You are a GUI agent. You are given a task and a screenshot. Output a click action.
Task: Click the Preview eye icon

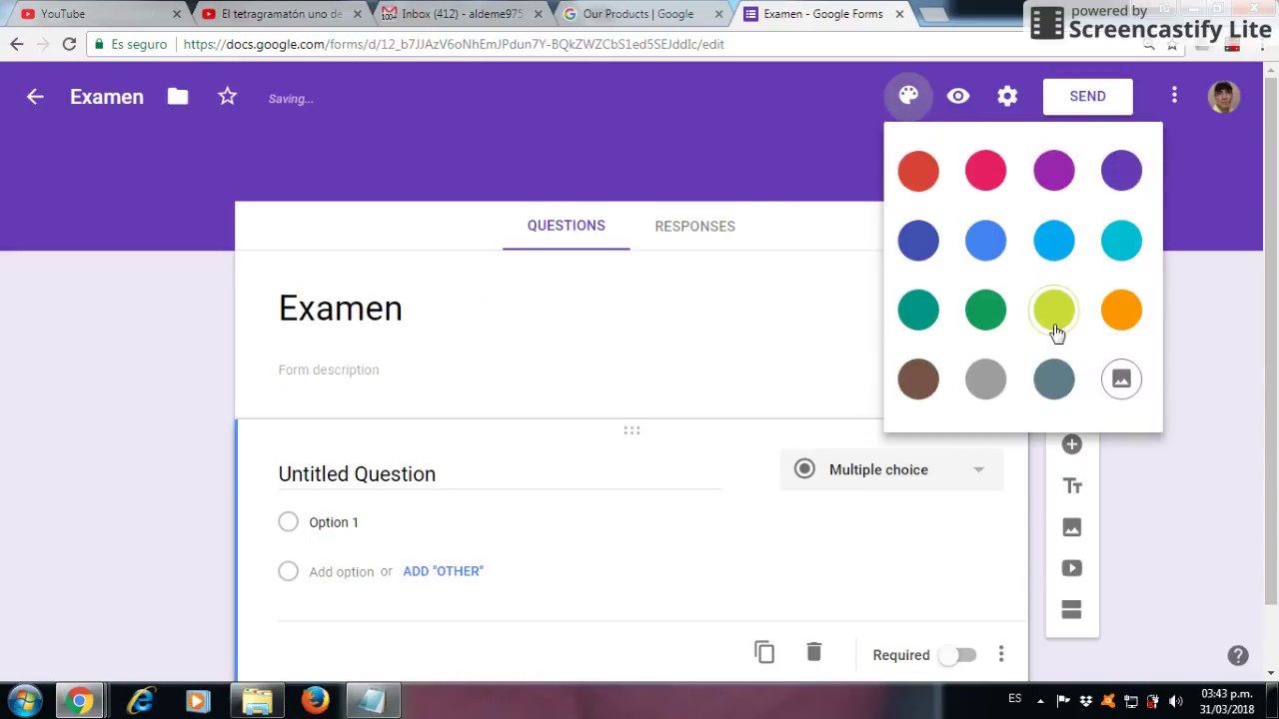pos(957,95)
